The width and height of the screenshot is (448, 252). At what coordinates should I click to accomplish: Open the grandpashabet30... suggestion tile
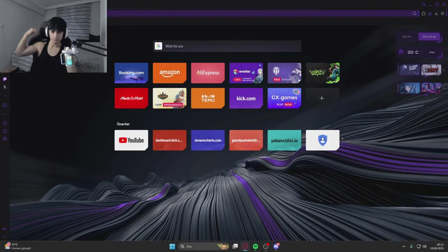click(x=246, y=140)
